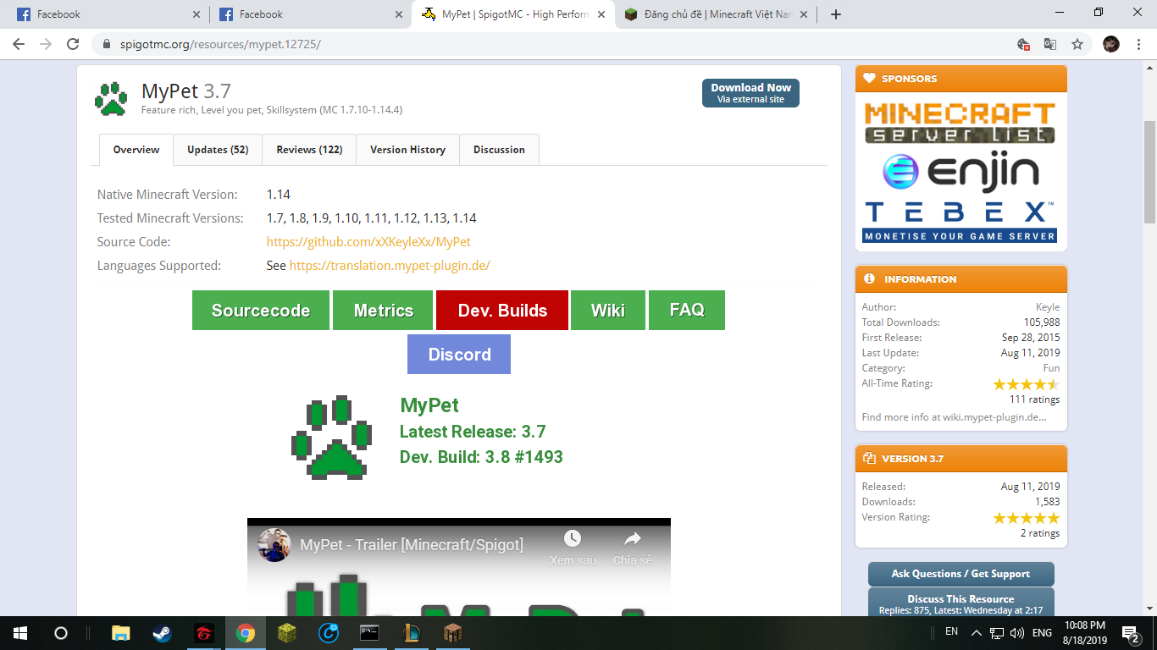Open the red Garena icon on taskbar

click(203, 632)
